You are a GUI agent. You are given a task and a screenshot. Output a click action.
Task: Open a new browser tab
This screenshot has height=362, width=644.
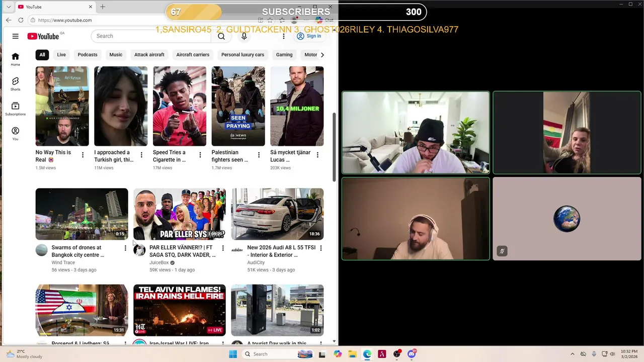click(103, 7)
